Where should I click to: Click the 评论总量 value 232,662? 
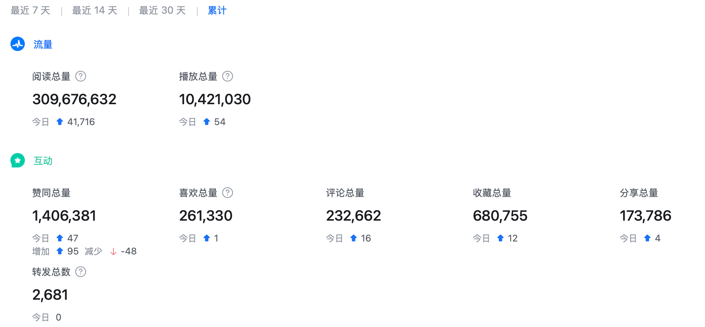[353, 216]
